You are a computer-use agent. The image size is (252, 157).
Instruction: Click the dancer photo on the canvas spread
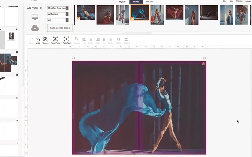[x=139, y=108]
